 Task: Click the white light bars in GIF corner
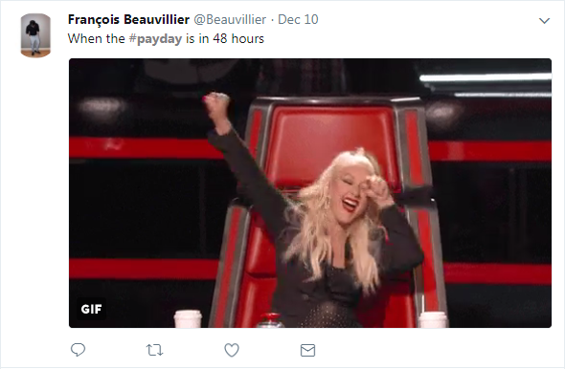[x=486, y=85]
